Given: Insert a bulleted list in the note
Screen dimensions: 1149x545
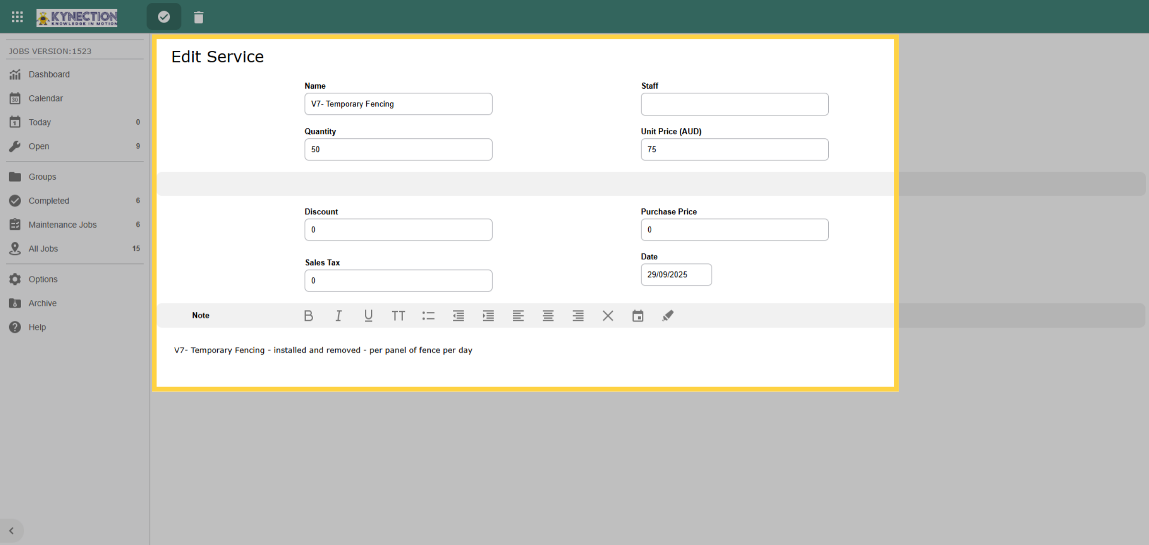Looking at the screenshot, I should click(x=428, y=316).
